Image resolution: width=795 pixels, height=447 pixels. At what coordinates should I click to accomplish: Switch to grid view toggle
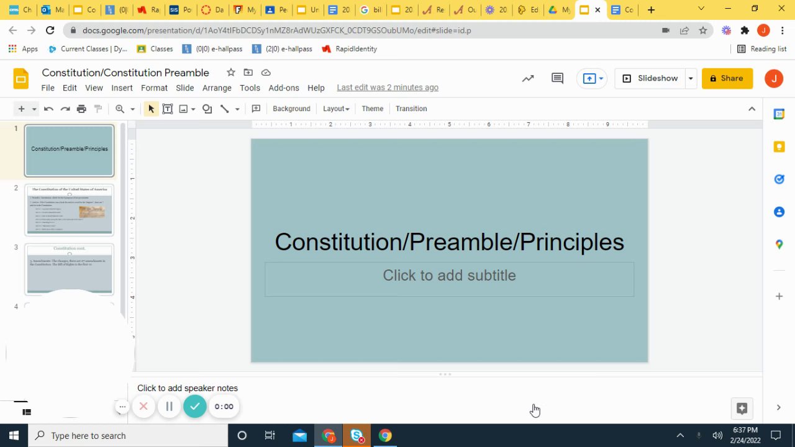[x=27, y=412]
